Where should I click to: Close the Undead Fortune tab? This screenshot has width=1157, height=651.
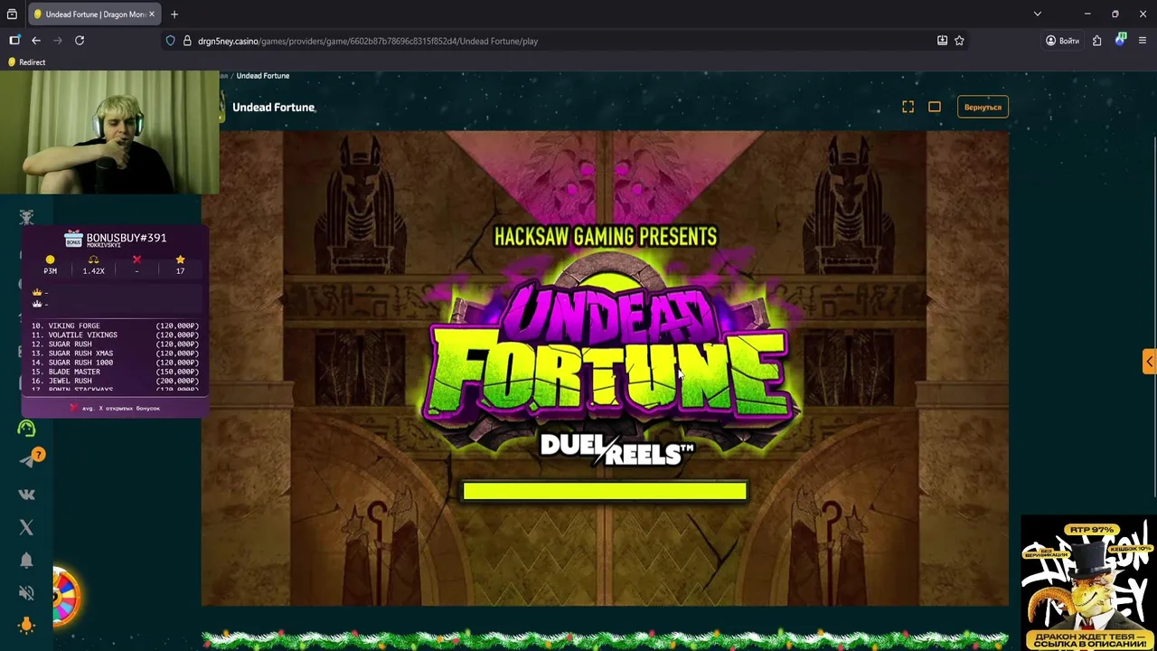coord(151,14)
